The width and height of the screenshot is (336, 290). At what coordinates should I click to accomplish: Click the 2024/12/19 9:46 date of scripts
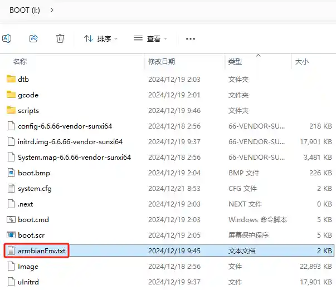(174, 111)
